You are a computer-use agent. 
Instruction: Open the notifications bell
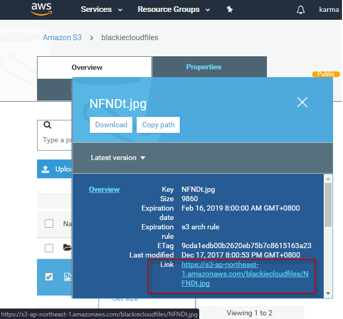point(300,10)
